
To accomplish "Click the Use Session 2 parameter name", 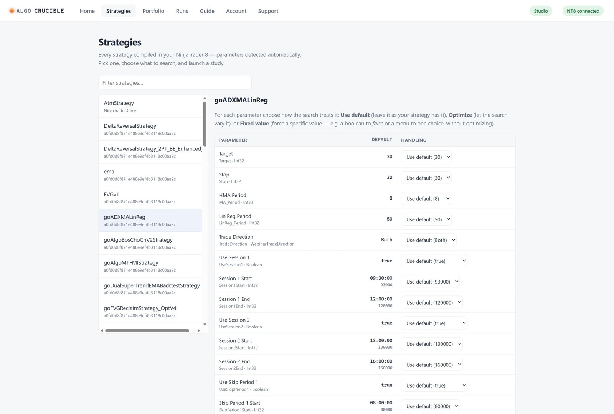I will tap(234, 320).
